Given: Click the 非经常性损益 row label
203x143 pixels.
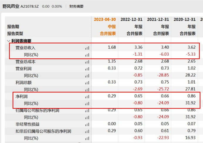Looking at the screenshot, I should click(28, 124).
